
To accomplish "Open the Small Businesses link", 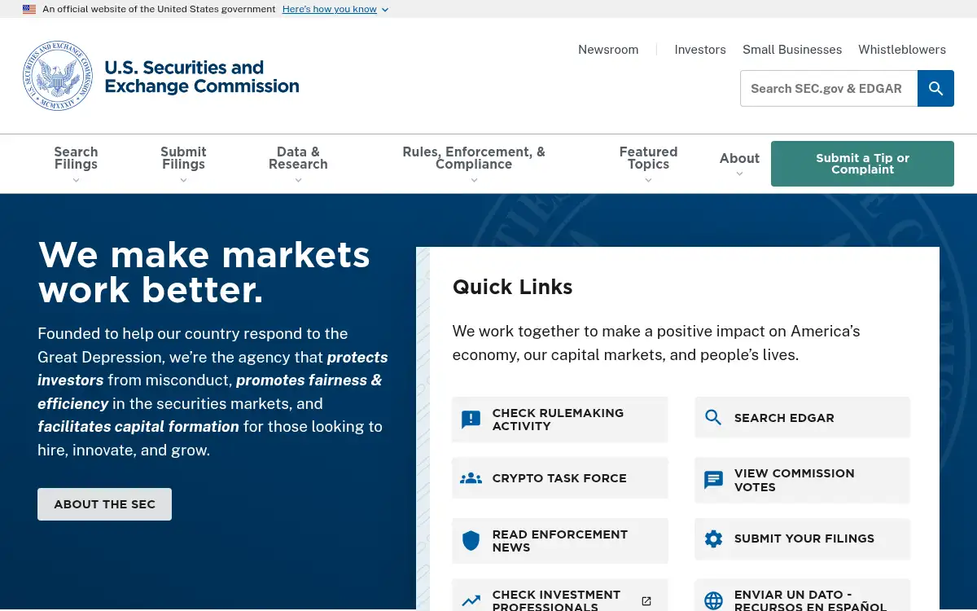I will pyautogui.click(x=792, y=50).
